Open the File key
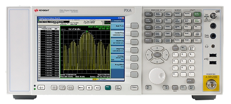 click(x=197, y=27)
